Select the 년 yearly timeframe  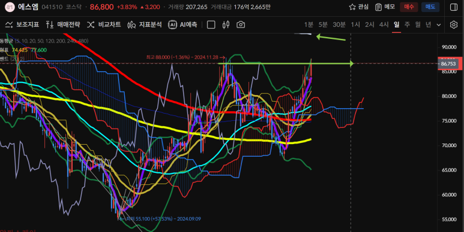[x=429, y=25]
